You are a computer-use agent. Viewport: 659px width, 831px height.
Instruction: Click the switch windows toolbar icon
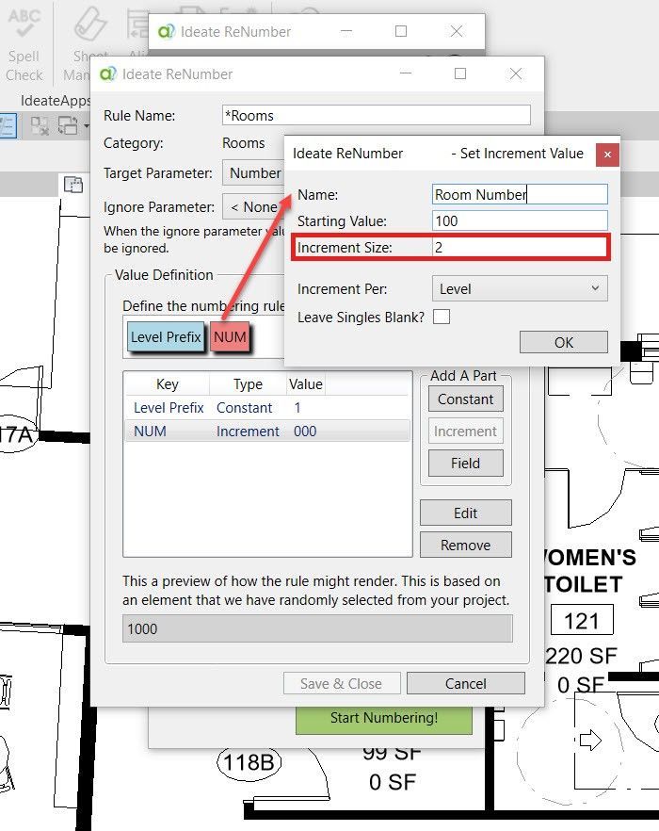pyautogui.click(x=68, y=126)
